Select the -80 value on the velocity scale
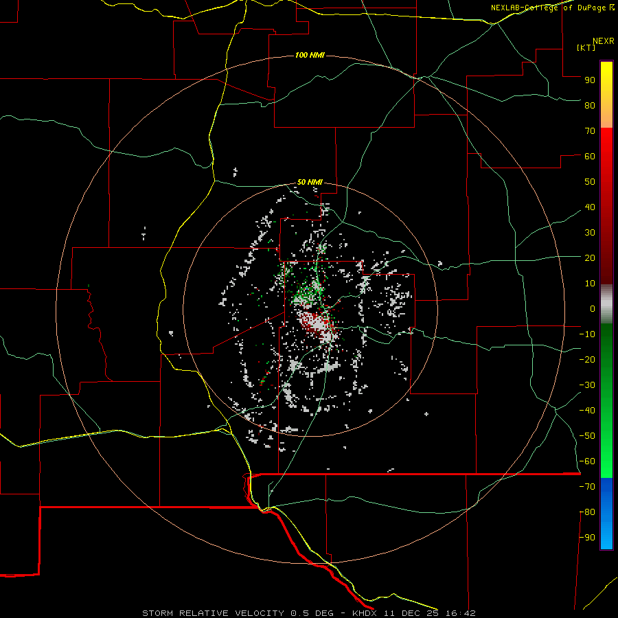 coord(587,512)
